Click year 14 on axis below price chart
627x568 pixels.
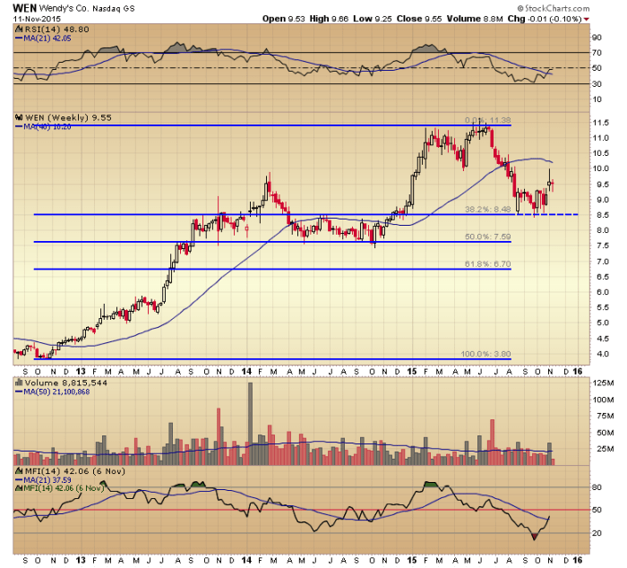[x=246, y=372]
